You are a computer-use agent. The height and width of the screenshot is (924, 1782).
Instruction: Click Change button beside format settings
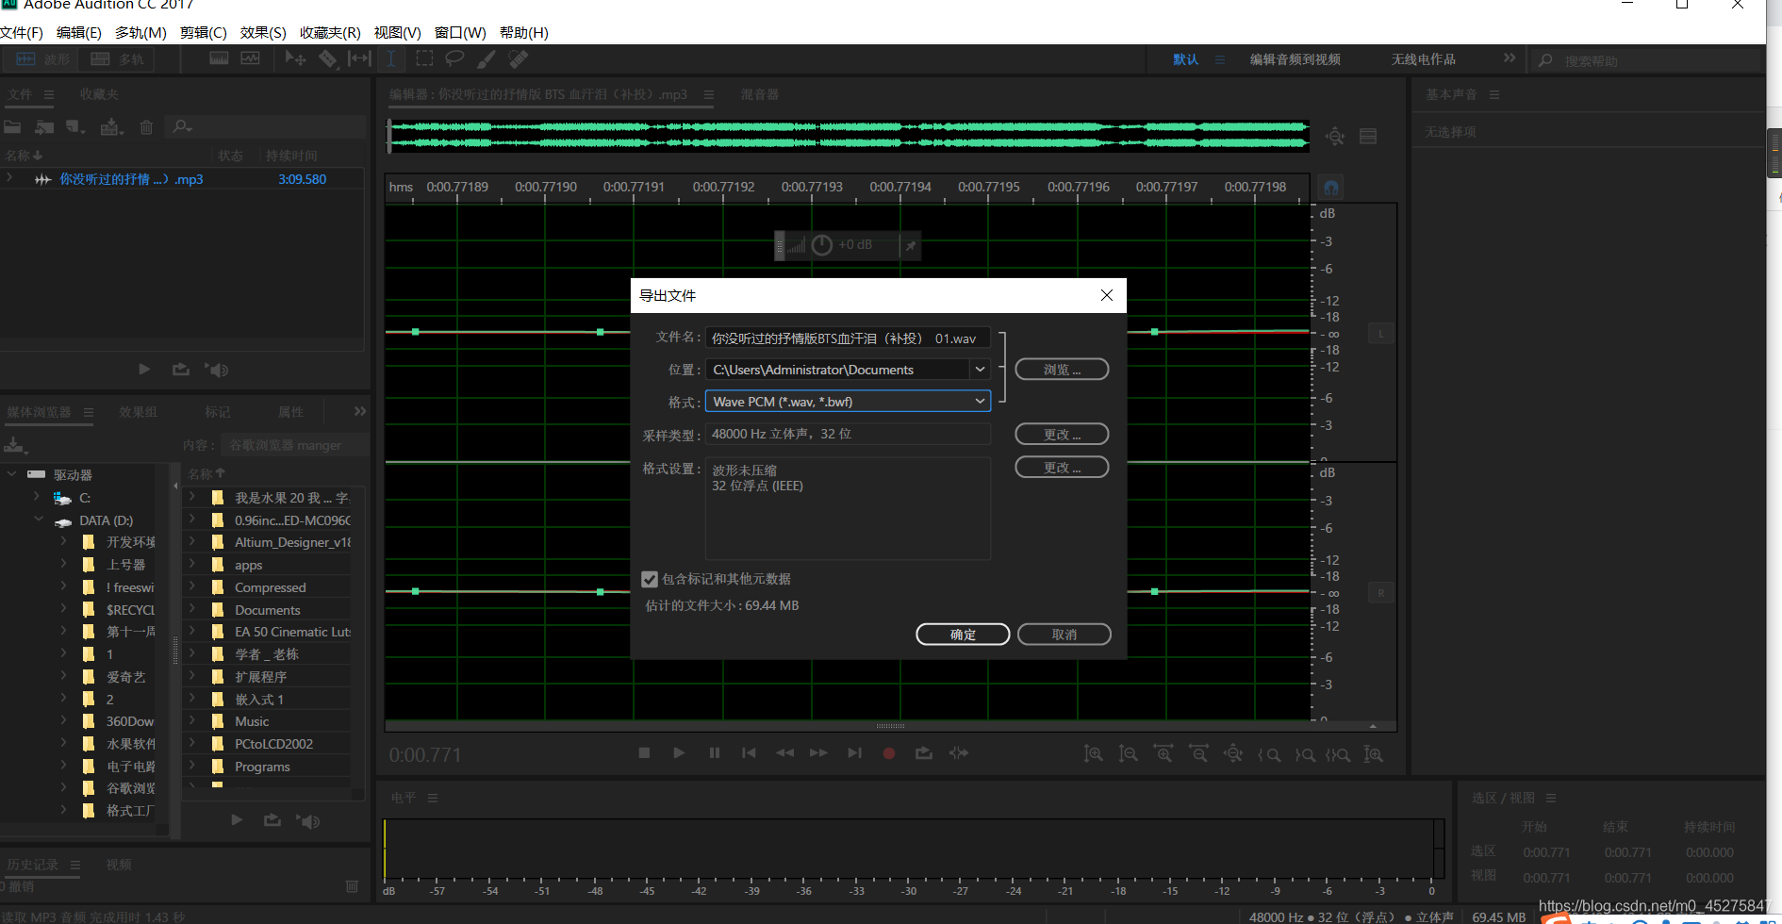click(x=1062, y=467)
